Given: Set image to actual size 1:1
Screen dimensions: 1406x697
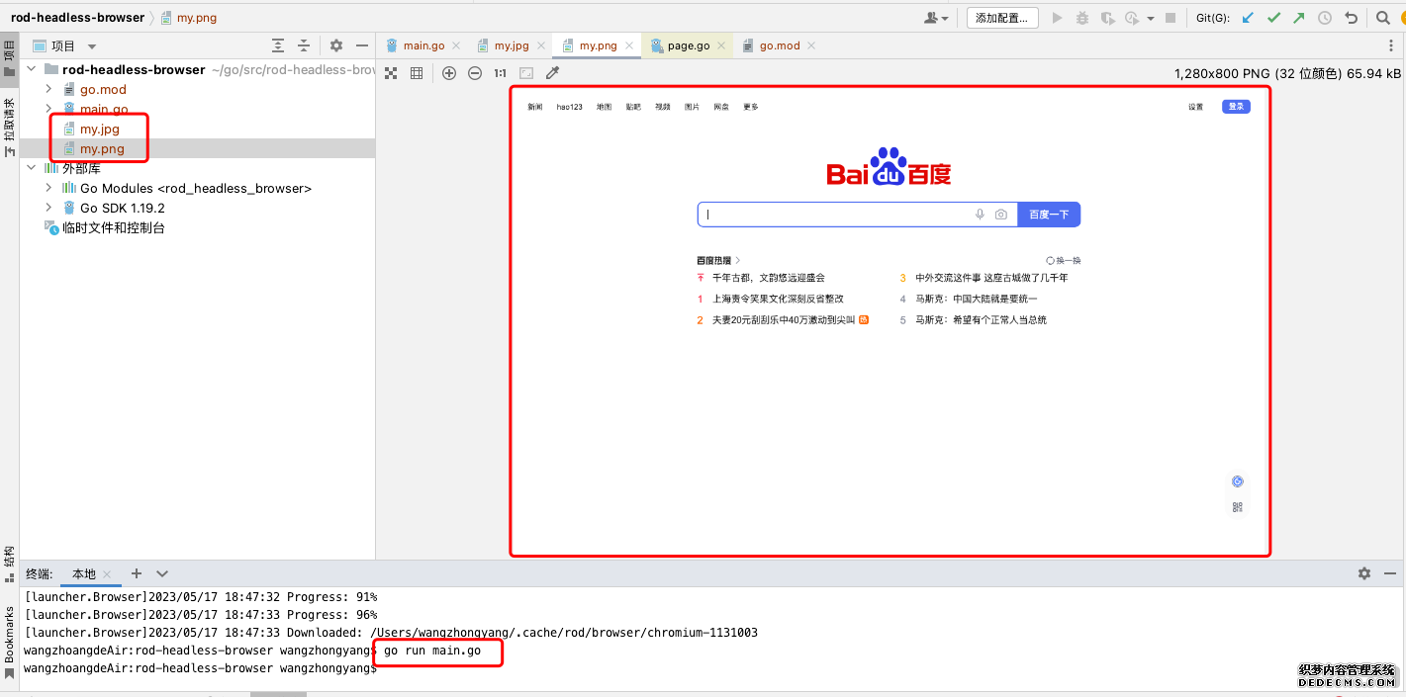Looking at the screenshot, I should pyautogui.click(x=501, y=73).
